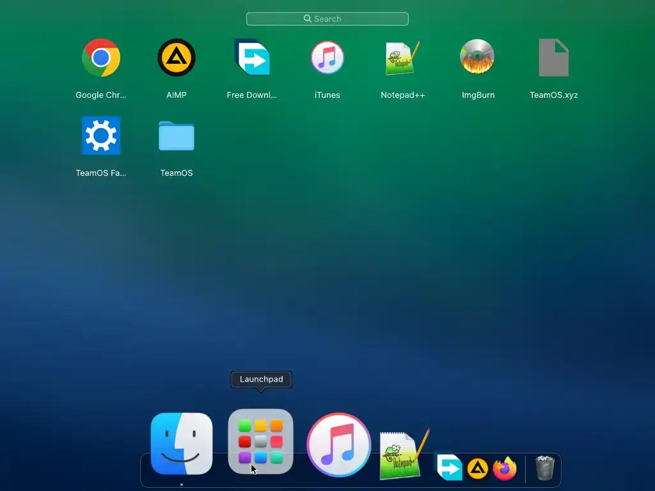Viewport: 655px width, 491px height.
Task: Open Google Chrome from Launchpad grid
Action: (x=100, y=58)
